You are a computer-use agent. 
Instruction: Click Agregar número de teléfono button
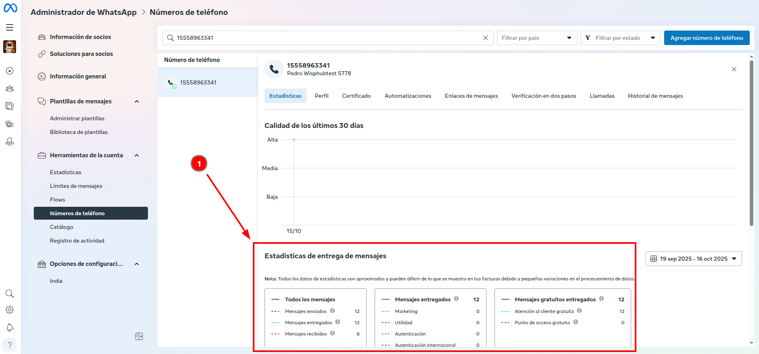point(706,38)
